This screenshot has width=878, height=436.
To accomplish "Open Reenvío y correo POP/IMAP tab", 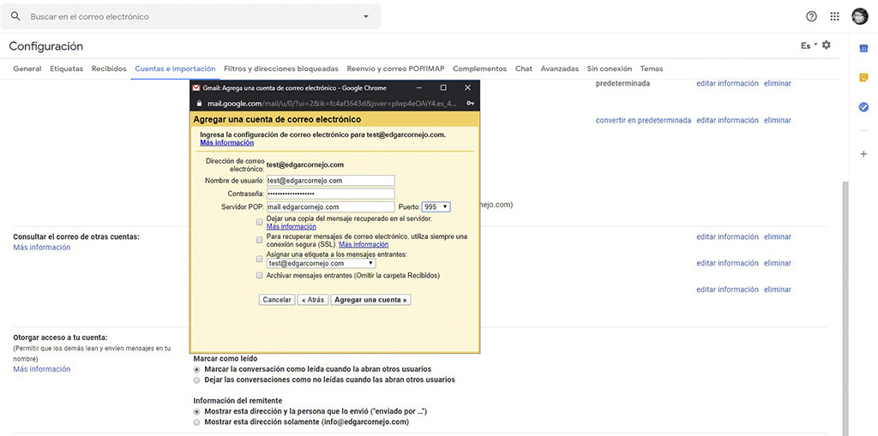I will [x=395, y=69].
